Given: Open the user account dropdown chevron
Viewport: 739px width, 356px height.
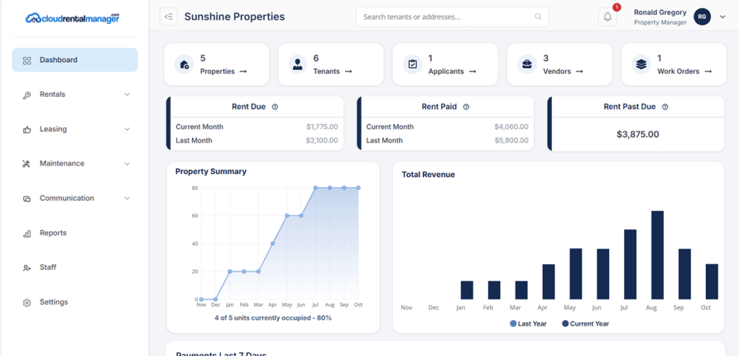Looking at the screenshot, I should coord(722,17).
